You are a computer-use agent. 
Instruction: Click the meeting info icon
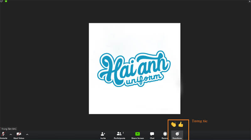pyautogui.click(x=1, y=1)
